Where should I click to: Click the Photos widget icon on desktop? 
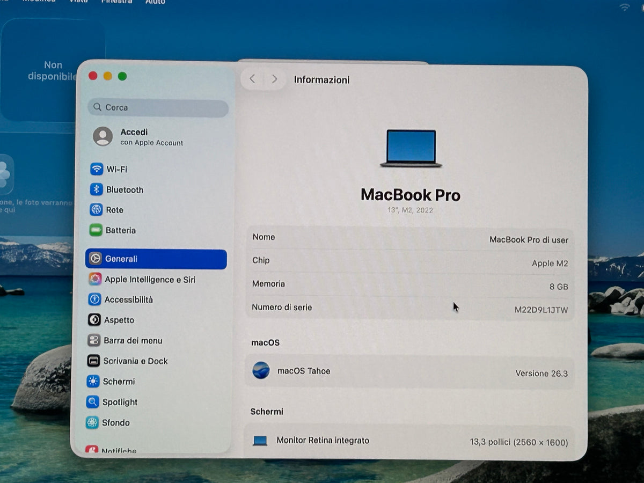(5, 175)
